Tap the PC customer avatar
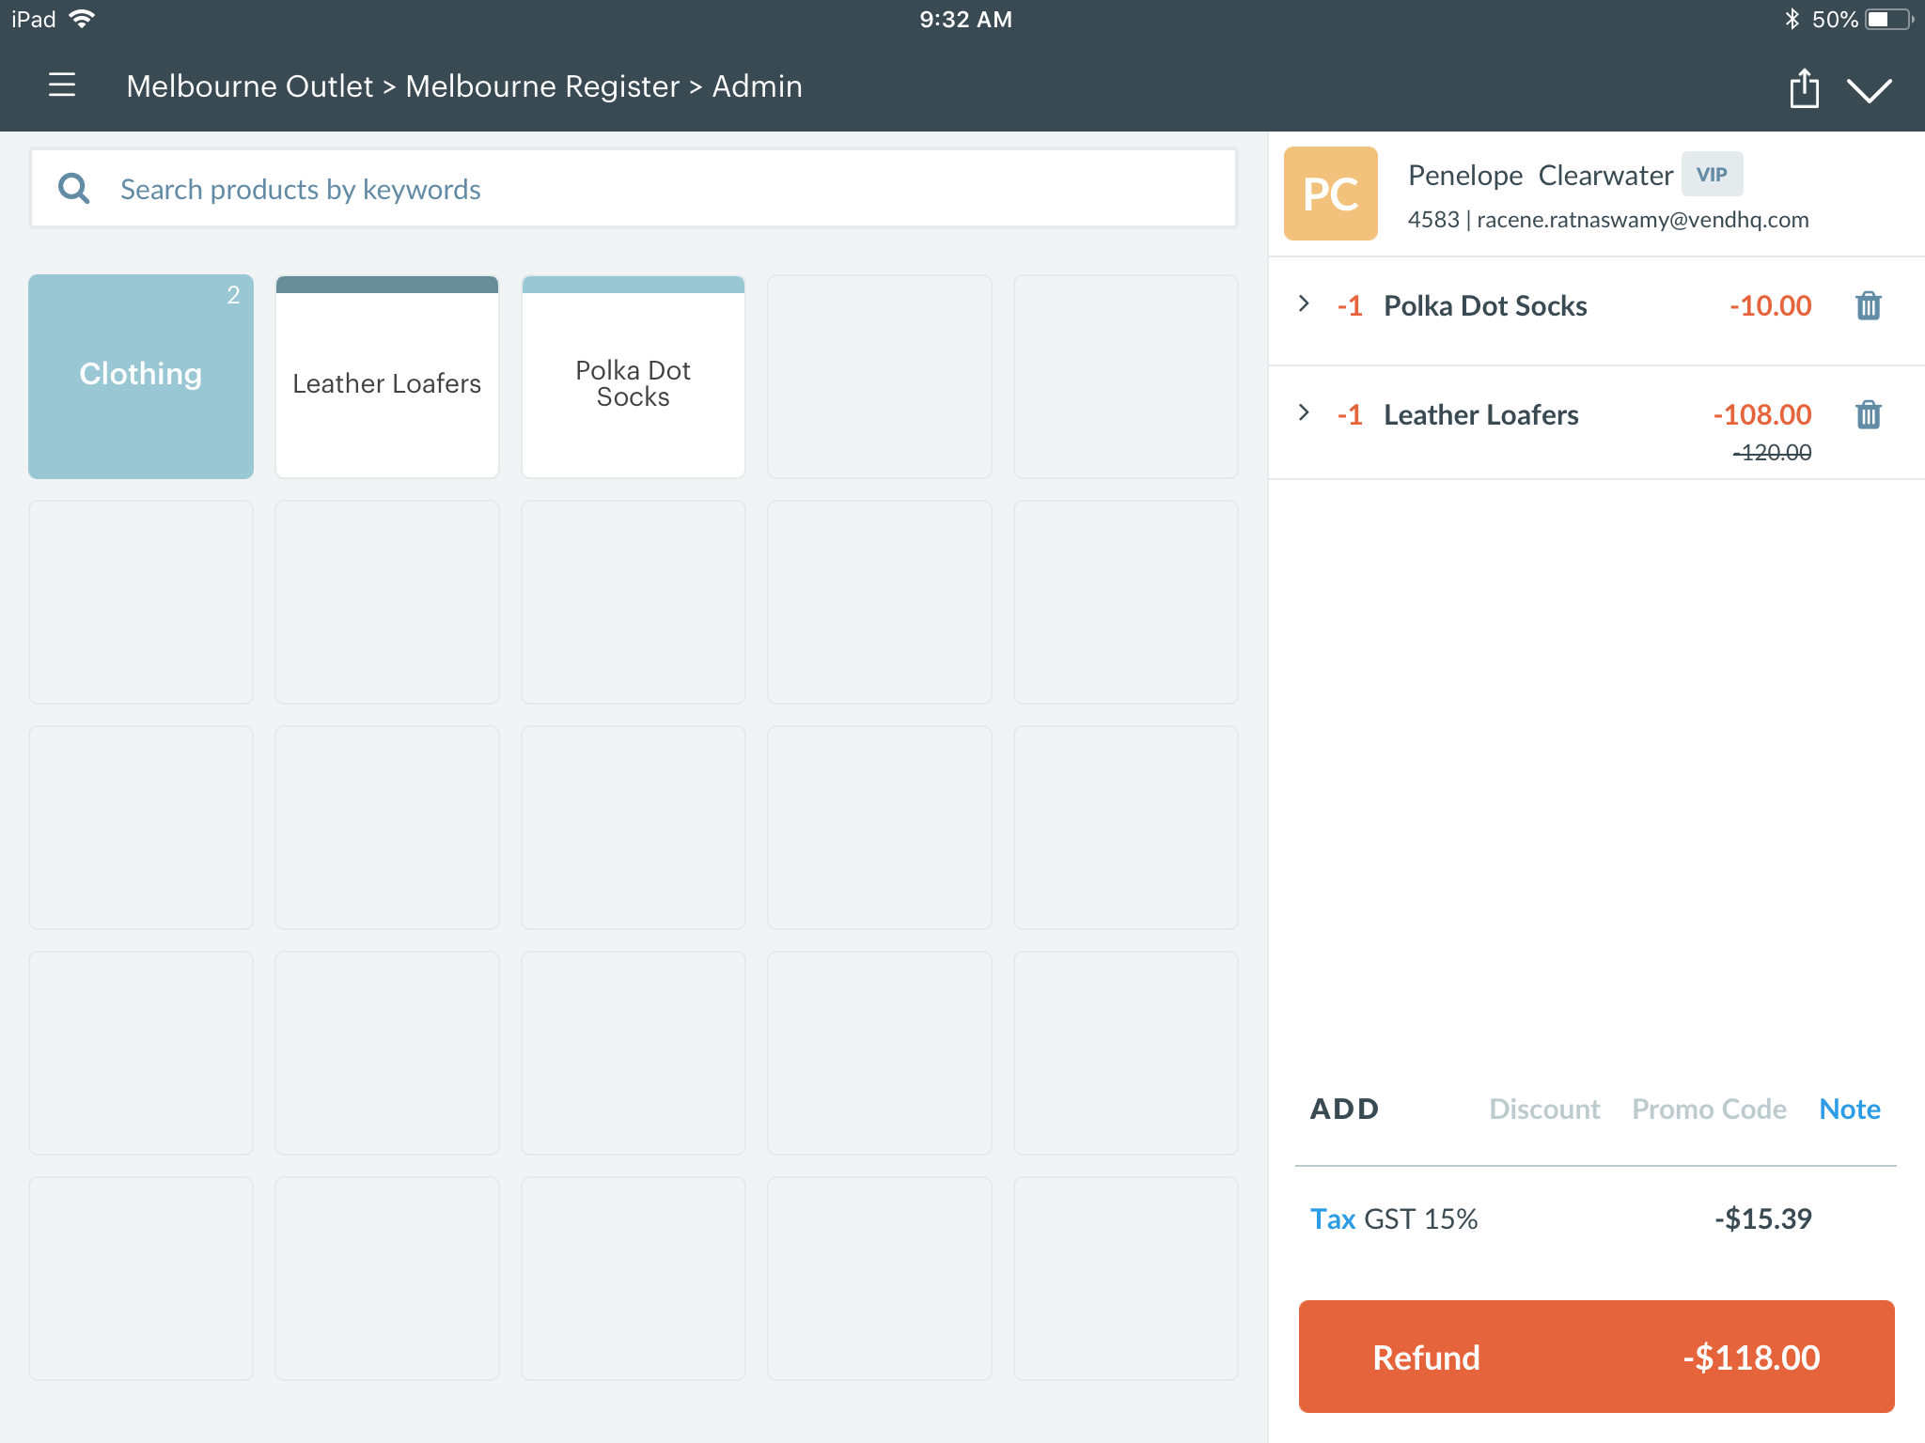 click(x=1330, y=194)
